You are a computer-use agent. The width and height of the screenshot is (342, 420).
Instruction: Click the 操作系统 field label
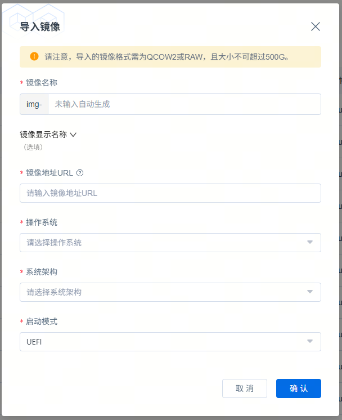coord(42,222)
